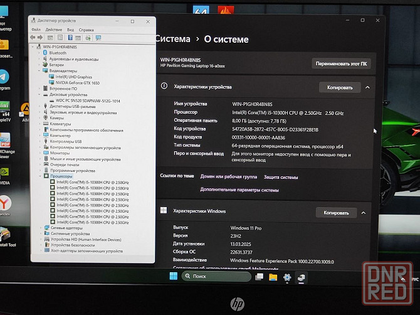Expand the Камеры category

point(39,118)
